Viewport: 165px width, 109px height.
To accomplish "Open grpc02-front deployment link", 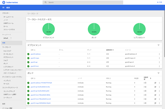I will click(x=35, y=66).
